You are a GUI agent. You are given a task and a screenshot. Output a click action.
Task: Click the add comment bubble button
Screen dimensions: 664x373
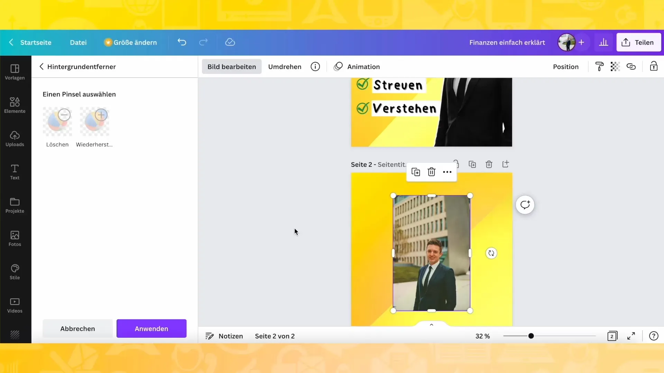coord(525,205)
